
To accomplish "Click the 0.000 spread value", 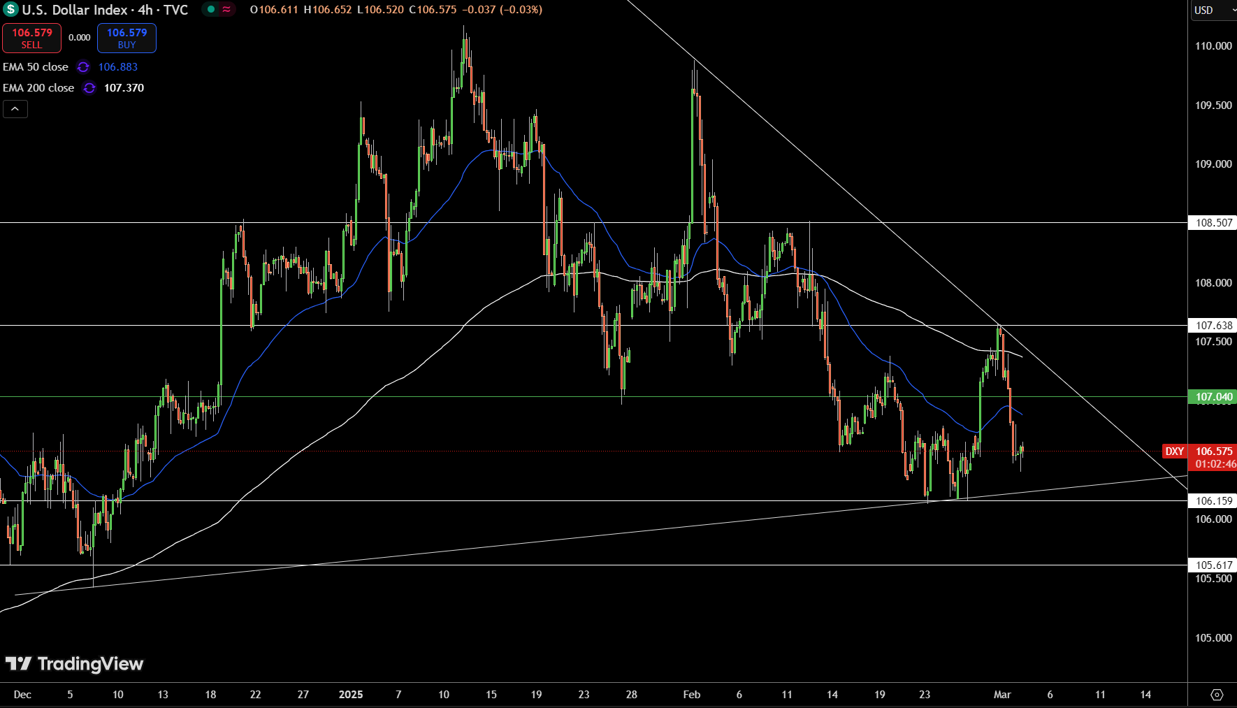I will click(x=80, y=38).
